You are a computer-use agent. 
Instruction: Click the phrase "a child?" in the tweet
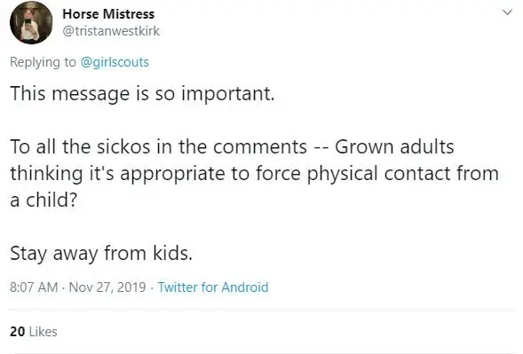click(44, 200)
